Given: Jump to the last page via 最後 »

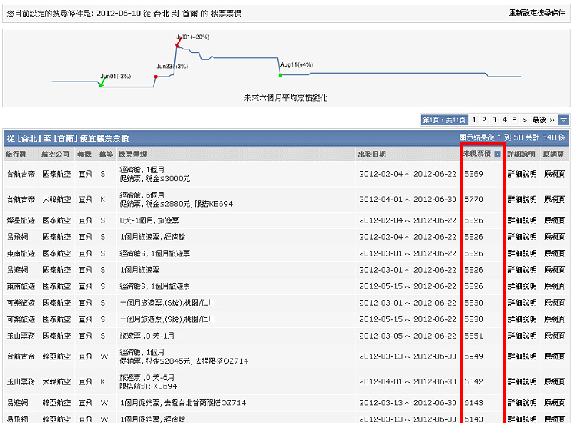Looking at the screenshot, I should [x=543, y=120].
